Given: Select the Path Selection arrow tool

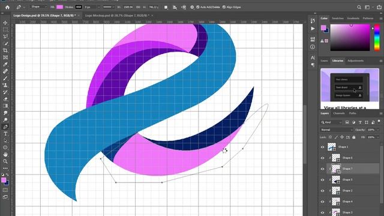Looking at the screenshot, I should [5, 141].
